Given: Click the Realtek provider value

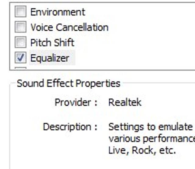Looking at the screenshot, I should tap(125, 102).
